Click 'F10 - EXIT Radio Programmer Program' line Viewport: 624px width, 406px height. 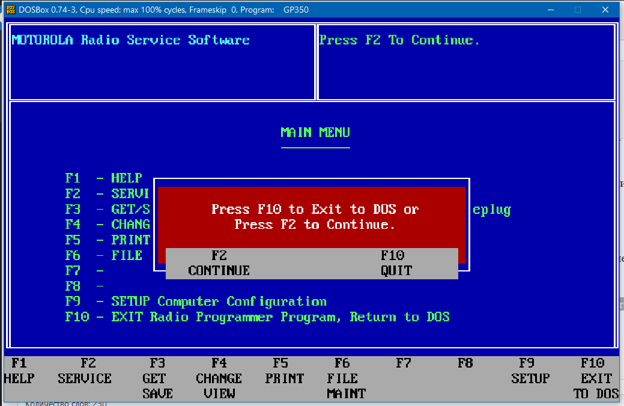258,317
